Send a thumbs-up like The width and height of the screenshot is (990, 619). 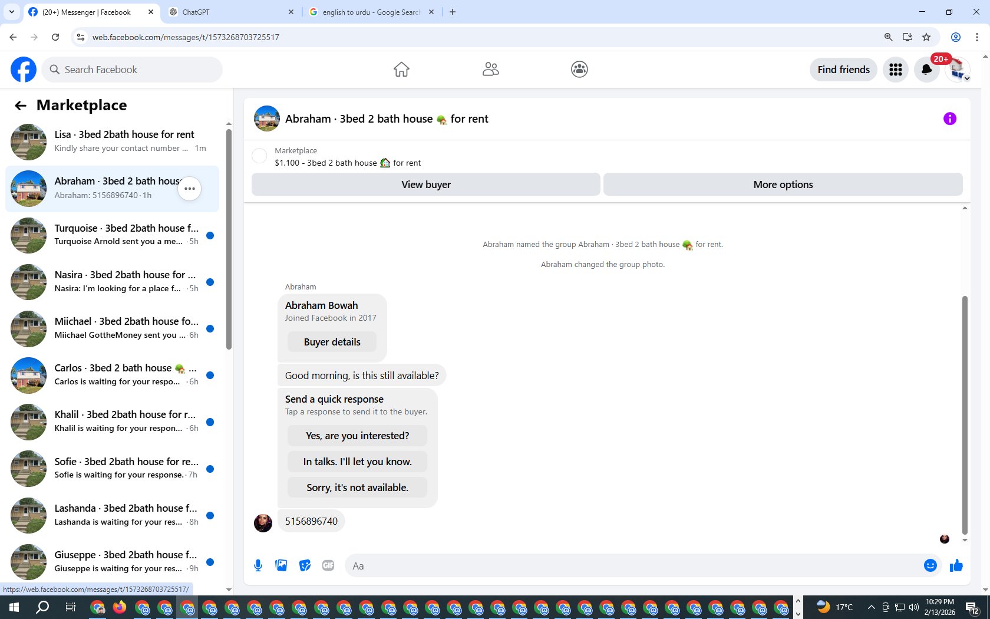pos(956,566)
